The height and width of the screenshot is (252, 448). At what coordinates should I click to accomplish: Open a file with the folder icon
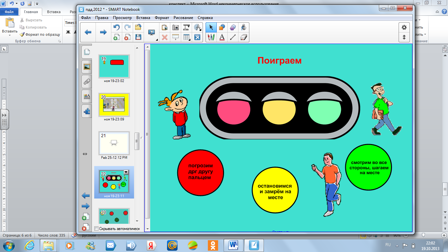coord(138,28)
